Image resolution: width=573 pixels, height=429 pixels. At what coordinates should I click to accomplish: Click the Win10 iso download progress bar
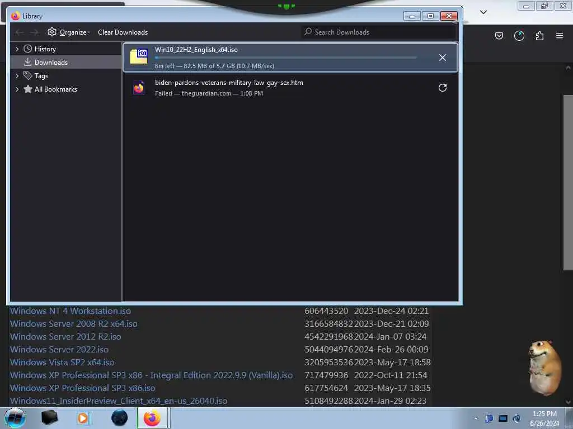[285, 58]
